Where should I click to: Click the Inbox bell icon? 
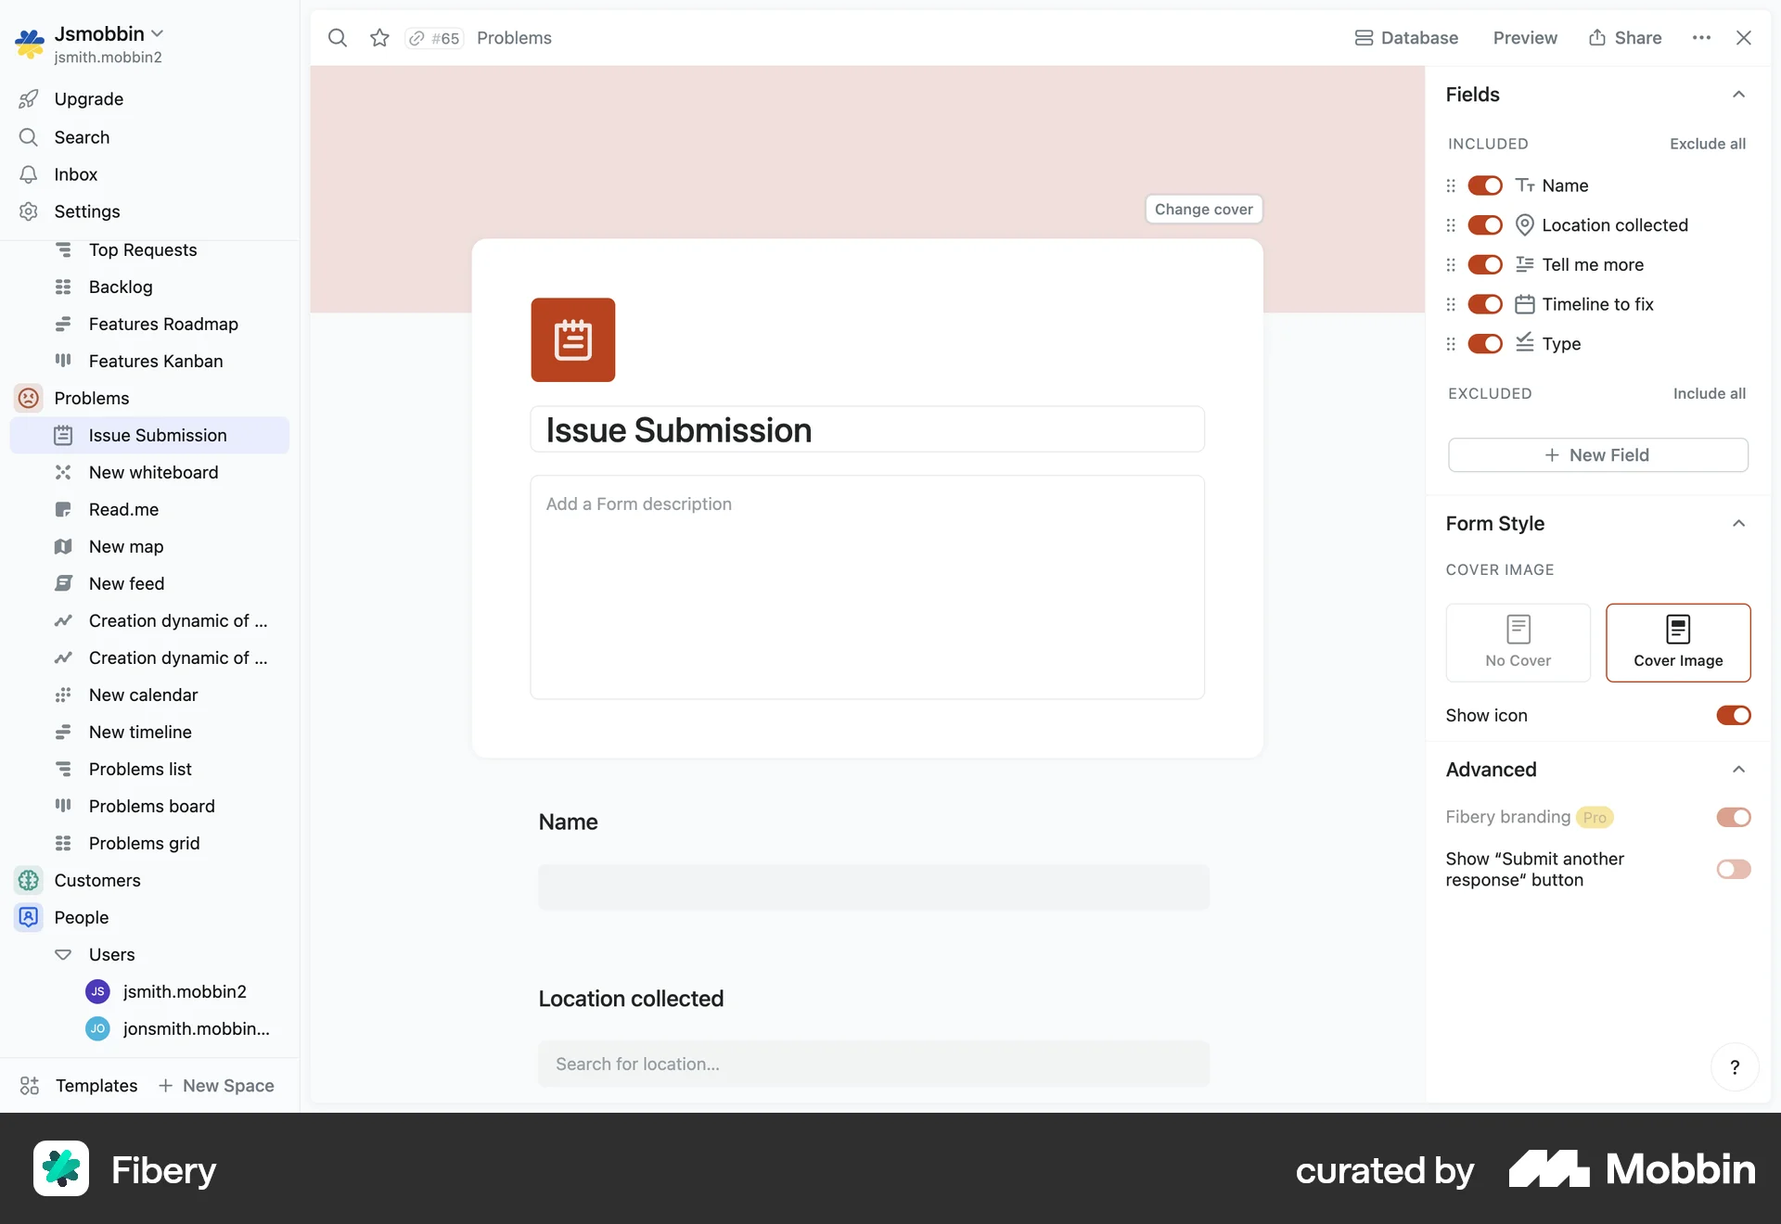point(29,174)
